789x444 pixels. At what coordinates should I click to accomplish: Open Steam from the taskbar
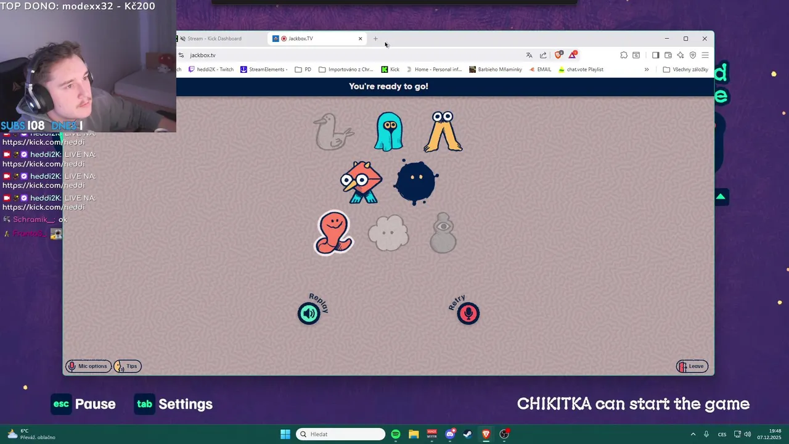468,434
